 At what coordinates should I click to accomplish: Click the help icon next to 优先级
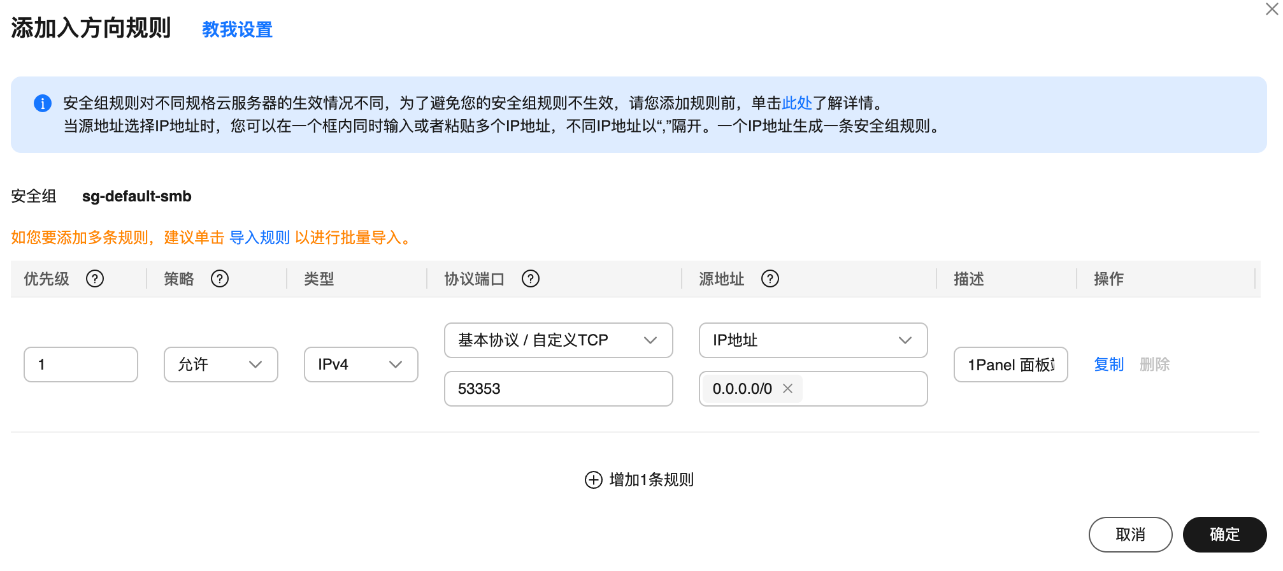coord(95,278)
